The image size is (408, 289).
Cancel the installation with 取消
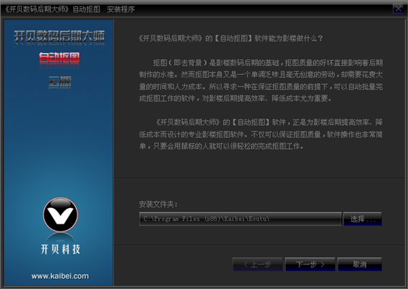[360, 265]
